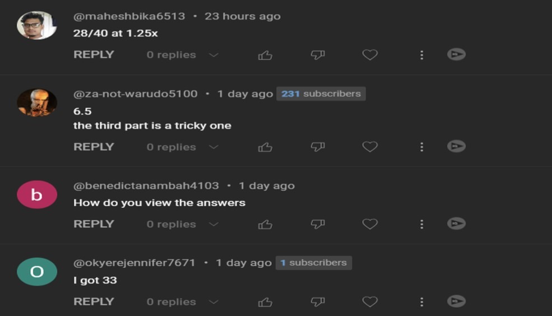Open the three-dot menu for @za-not-warudo5100's comment
Image resolution: width=552 pixels, height=316 pixels.
[x=421, y=147]
